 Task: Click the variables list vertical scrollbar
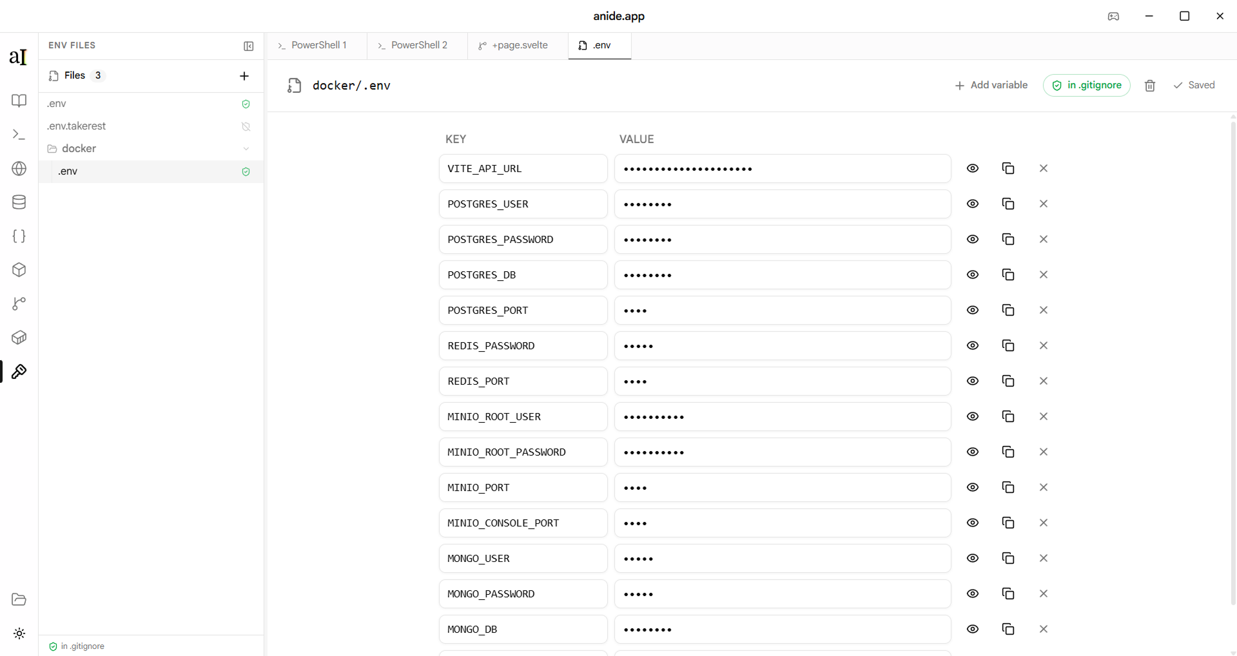point(1232,362)
